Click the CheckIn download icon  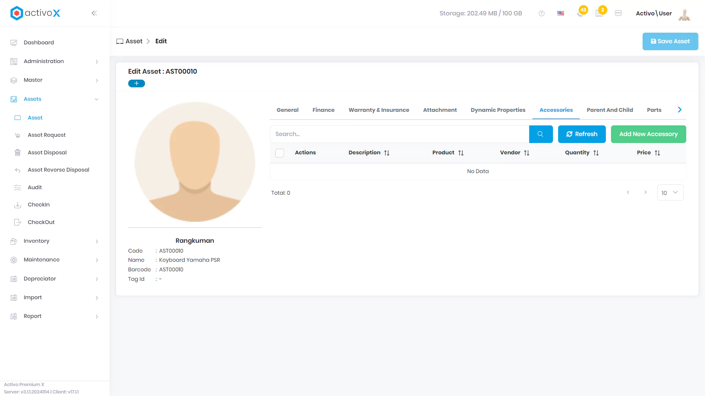point(18,205)
